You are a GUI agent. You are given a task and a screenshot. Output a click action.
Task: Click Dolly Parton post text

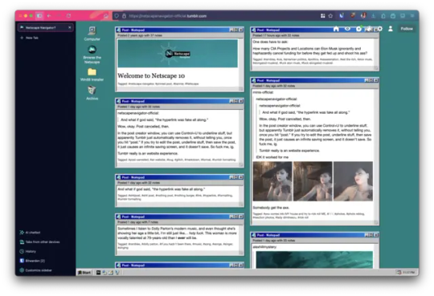coord(177,233)
